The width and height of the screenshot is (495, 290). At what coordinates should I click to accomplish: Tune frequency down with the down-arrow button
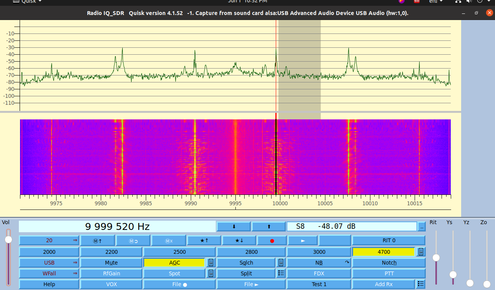click(234, 226)
